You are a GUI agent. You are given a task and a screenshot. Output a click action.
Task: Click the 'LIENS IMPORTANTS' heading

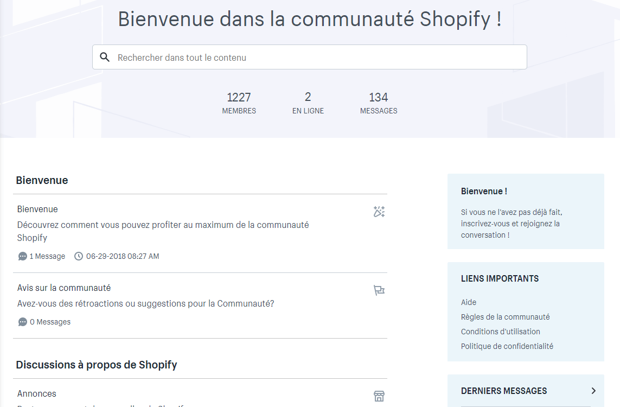500,278
